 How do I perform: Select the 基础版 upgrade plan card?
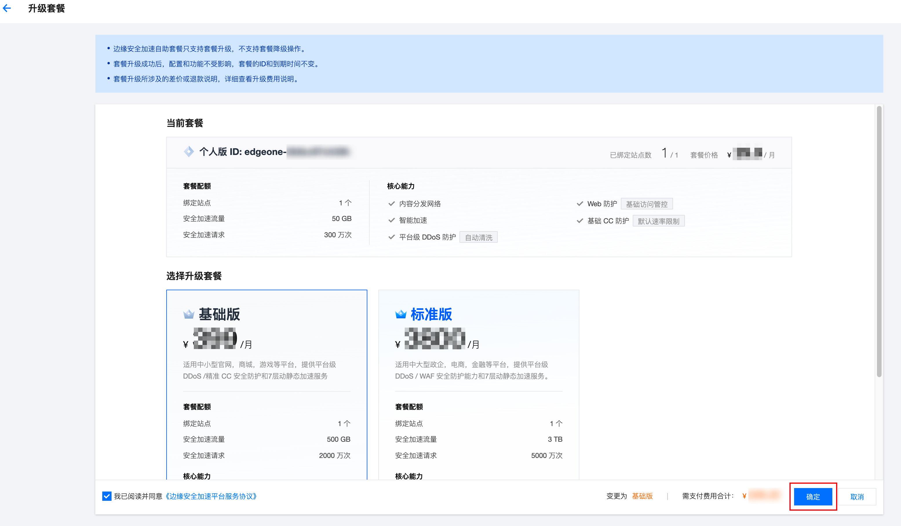click(267, 384)
